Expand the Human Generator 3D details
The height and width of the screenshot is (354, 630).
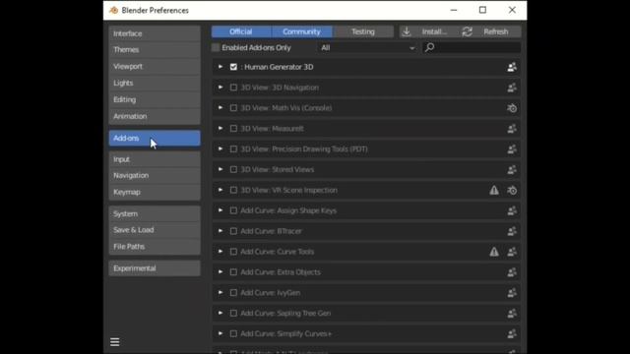[220, 67]
